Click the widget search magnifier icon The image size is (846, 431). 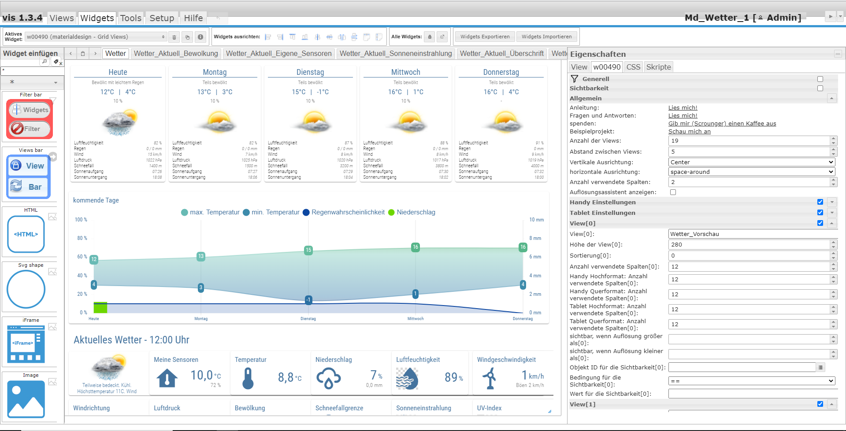click(x=45, y=62)
